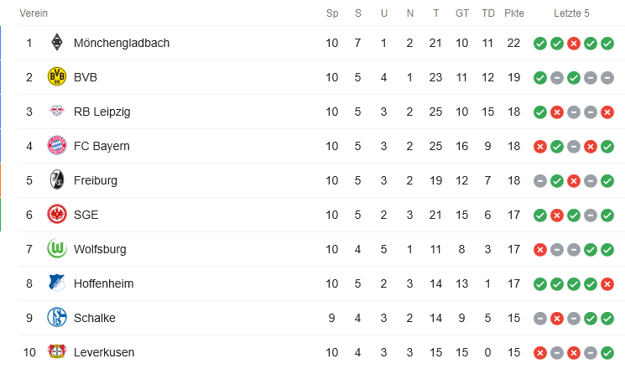Click the Pkte column header
Viewport: 625px width, 369px height.
(x=514, y=13)
